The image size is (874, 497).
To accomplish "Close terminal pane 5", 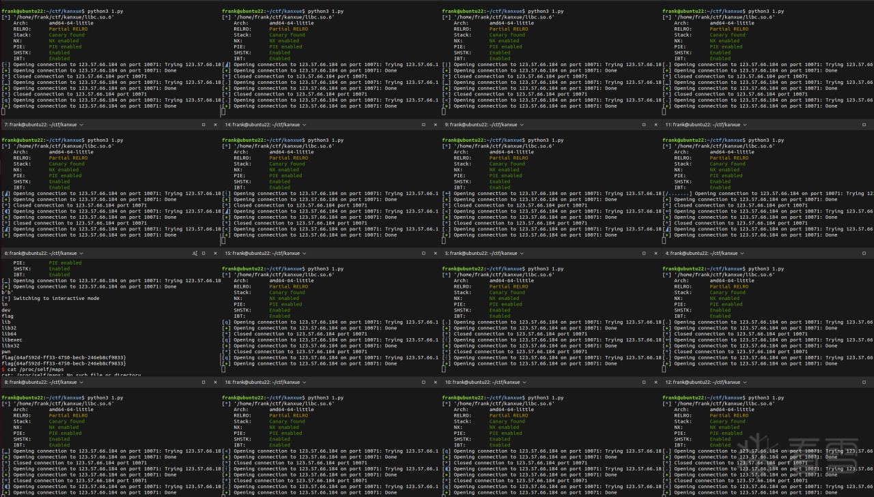I will (x=655, y=253).
